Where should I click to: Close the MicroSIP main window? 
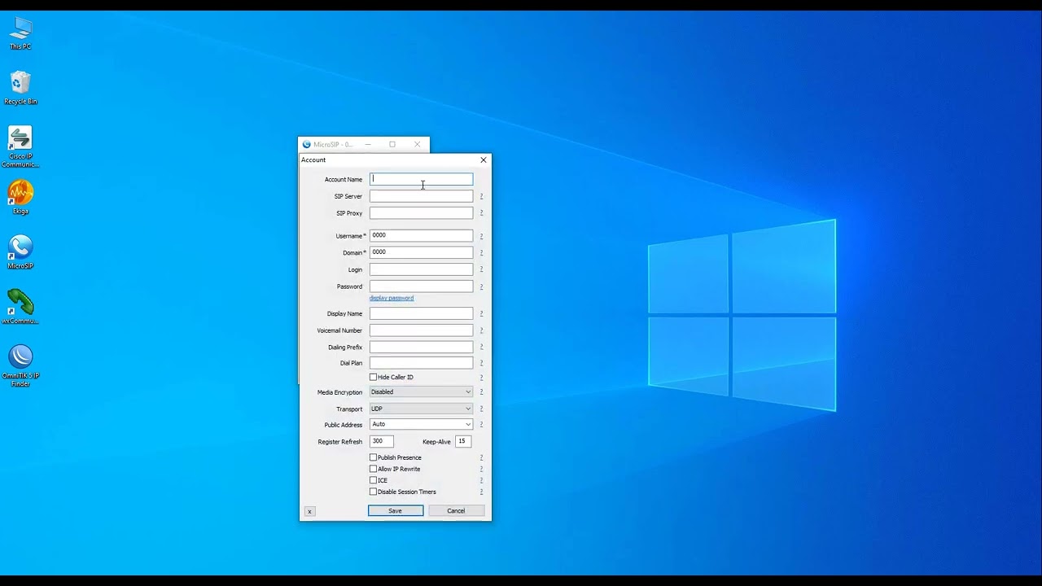point(418,144)
